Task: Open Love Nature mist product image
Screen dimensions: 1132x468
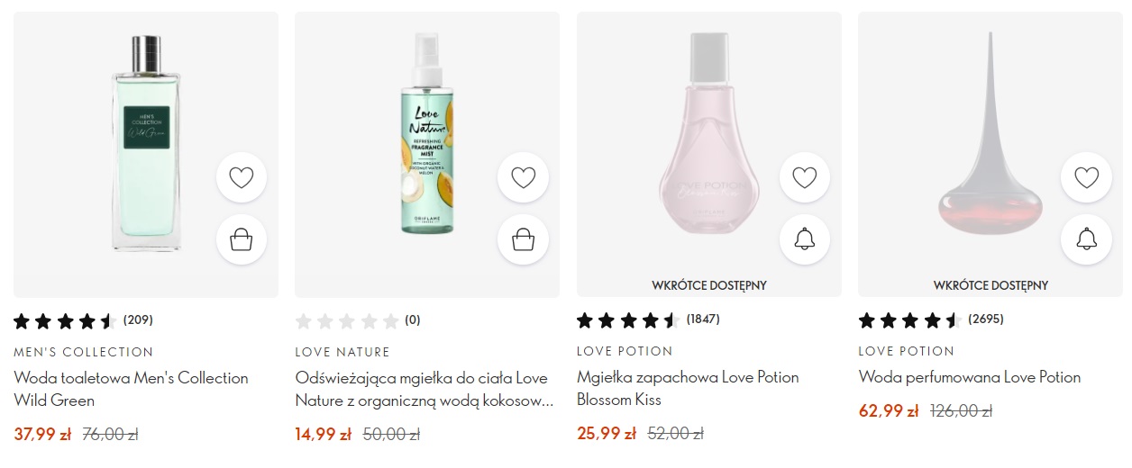Action: [x=427, y=135]
